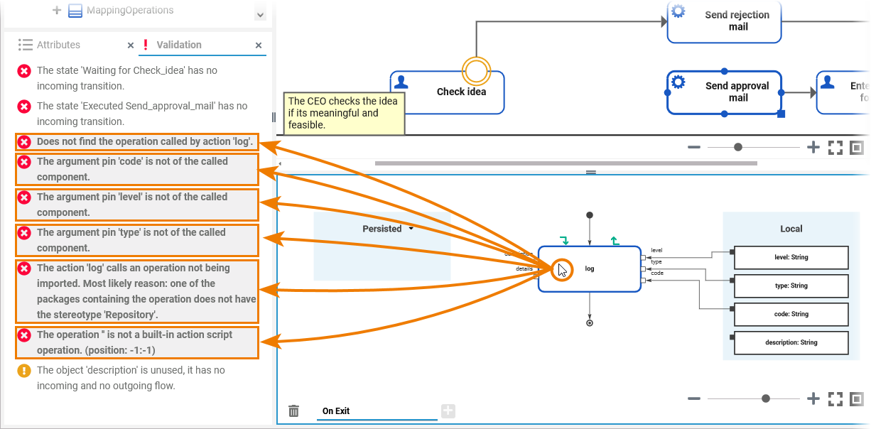Click the scroll-down chevron beside MappingOperations
Viewport: 871px width, 429px height.
[x=260, y=14]
